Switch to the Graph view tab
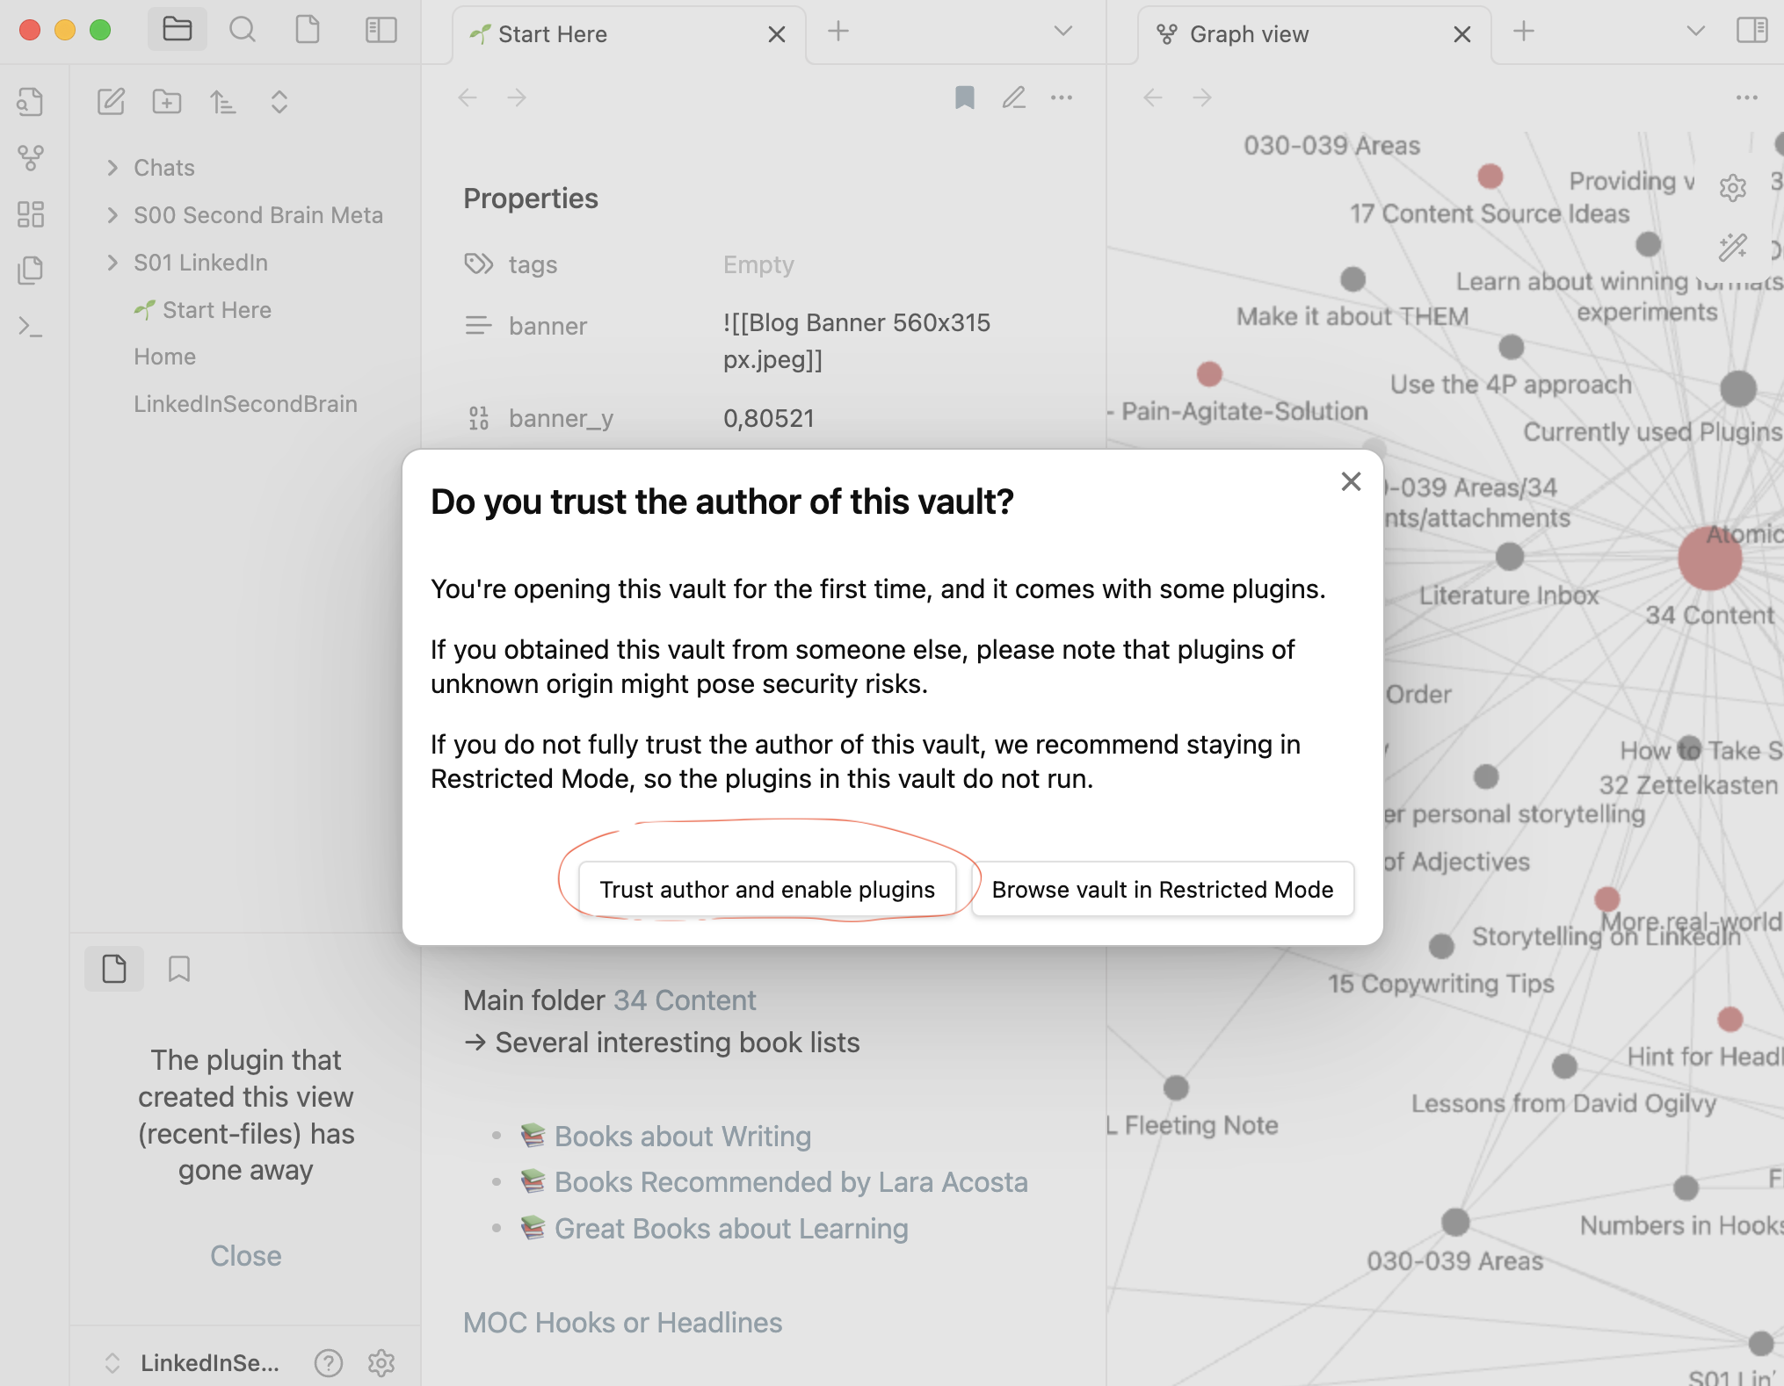Image resolution: width=1784 pixels, height=1386 pixels. [1248, 34]
